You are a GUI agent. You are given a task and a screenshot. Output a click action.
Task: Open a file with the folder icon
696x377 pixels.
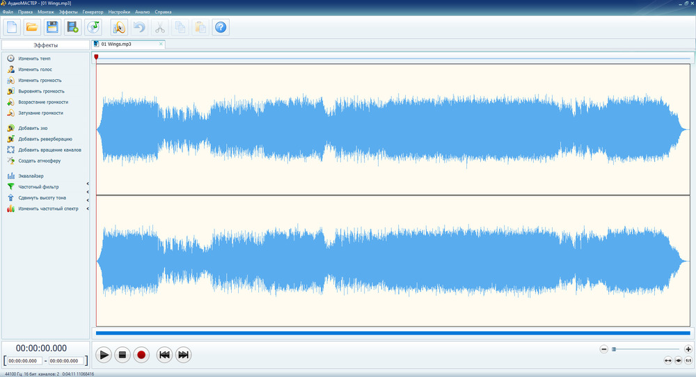(31, 27)
